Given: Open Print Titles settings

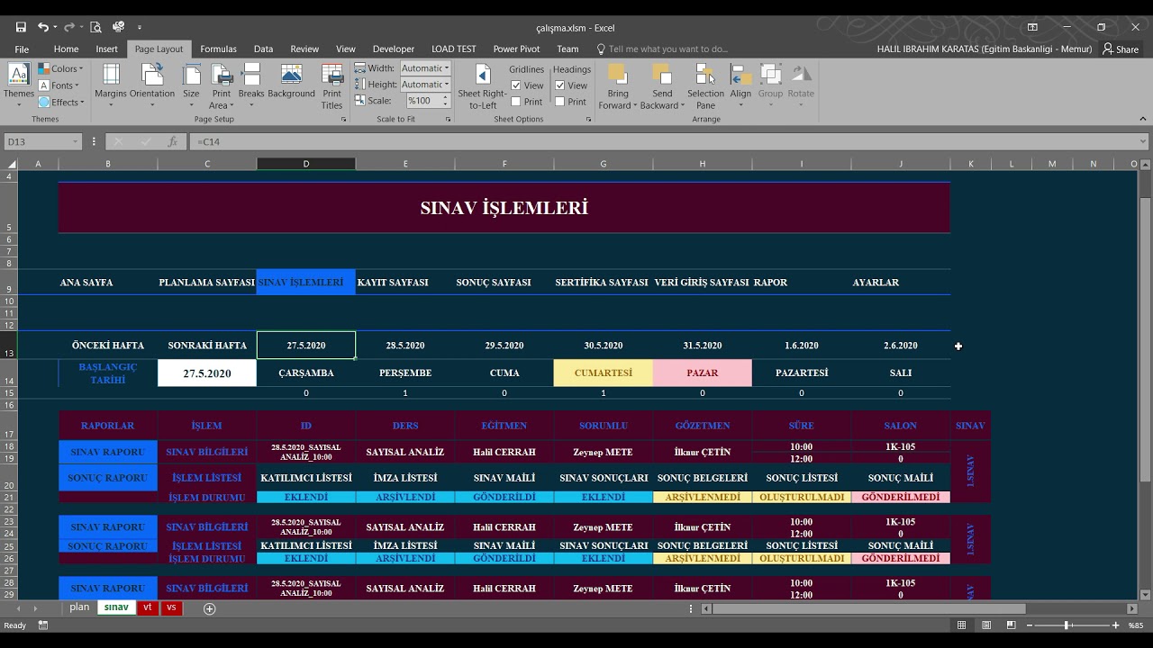Looking at the screenshot, I should click(x=332, y=86).
